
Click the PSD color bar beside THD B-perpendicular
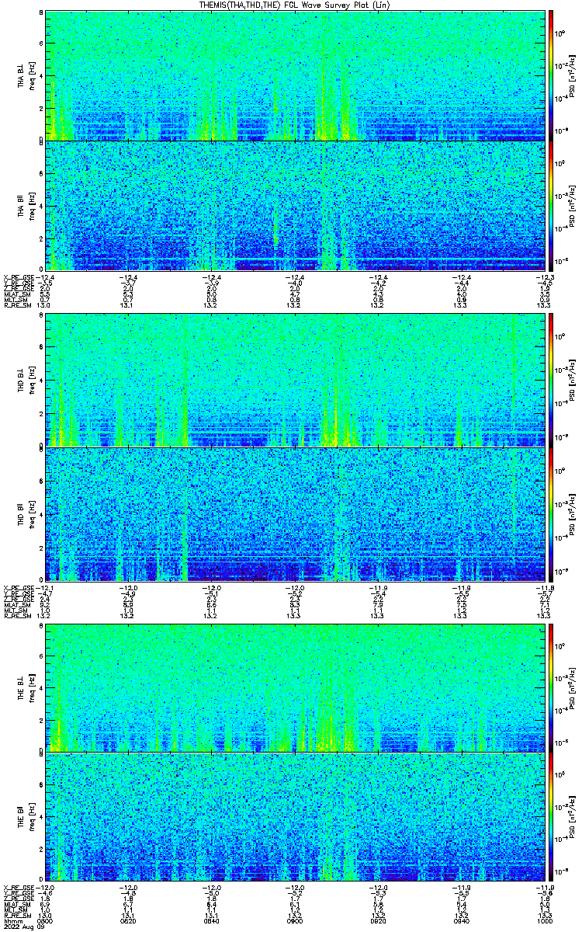pos(552,381)
